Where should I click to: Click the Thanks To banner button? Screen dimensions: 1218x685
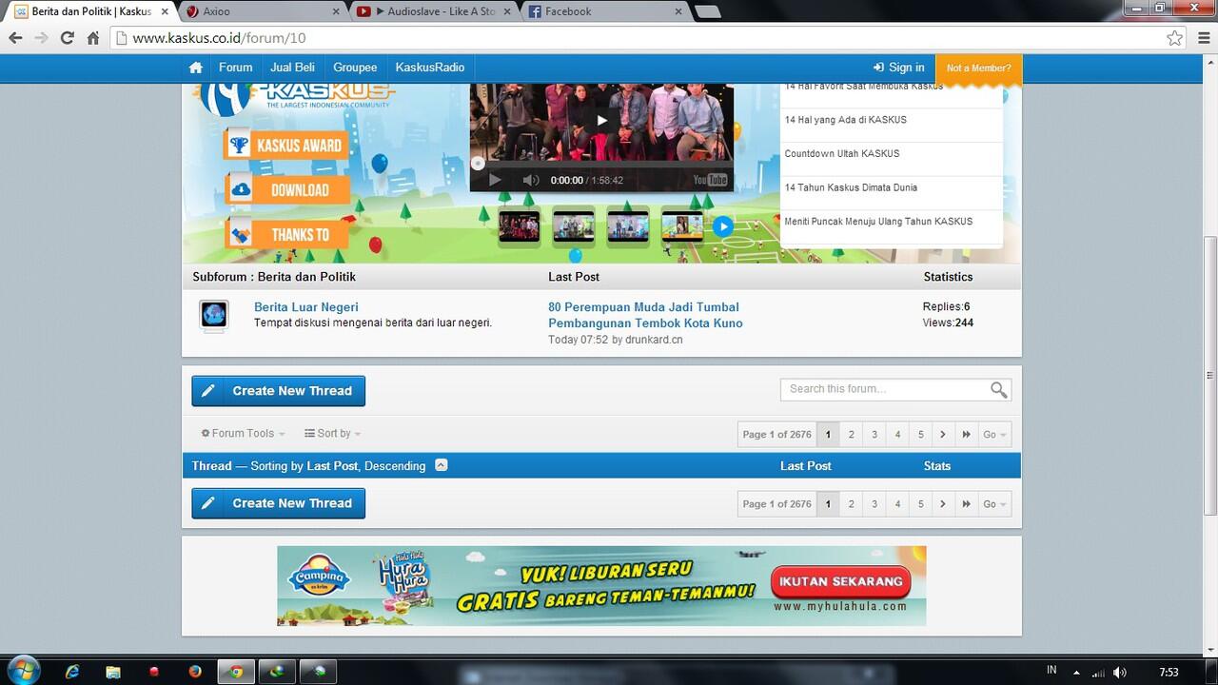[x=286, y=234]
